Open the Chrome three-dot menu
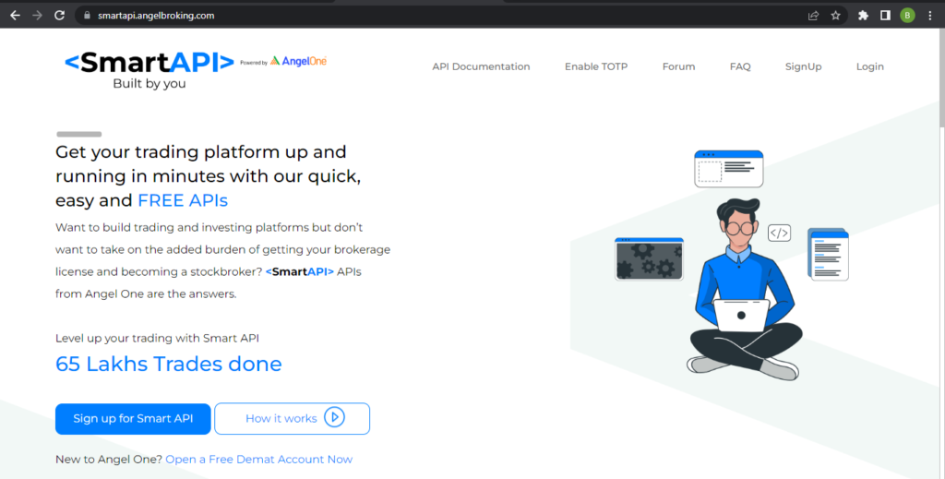 pos(930,16)
